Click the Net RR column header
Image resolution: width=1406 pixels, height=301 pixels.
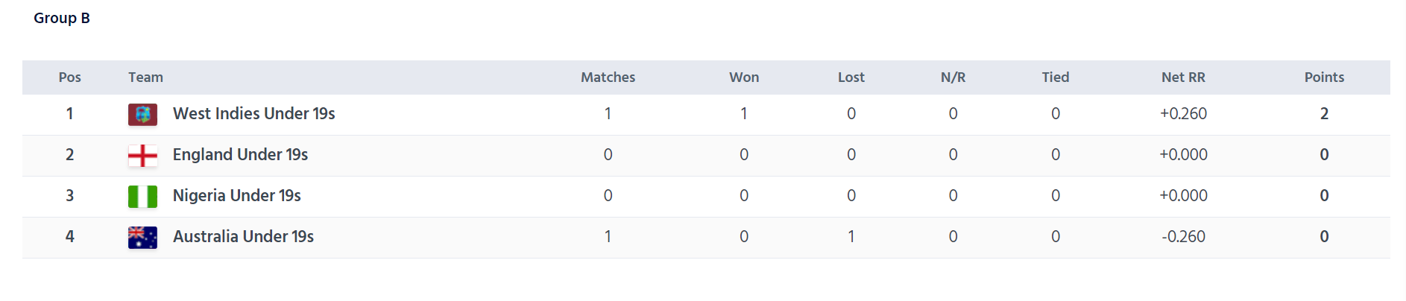pyautogui.click(x=1183, y=77)
